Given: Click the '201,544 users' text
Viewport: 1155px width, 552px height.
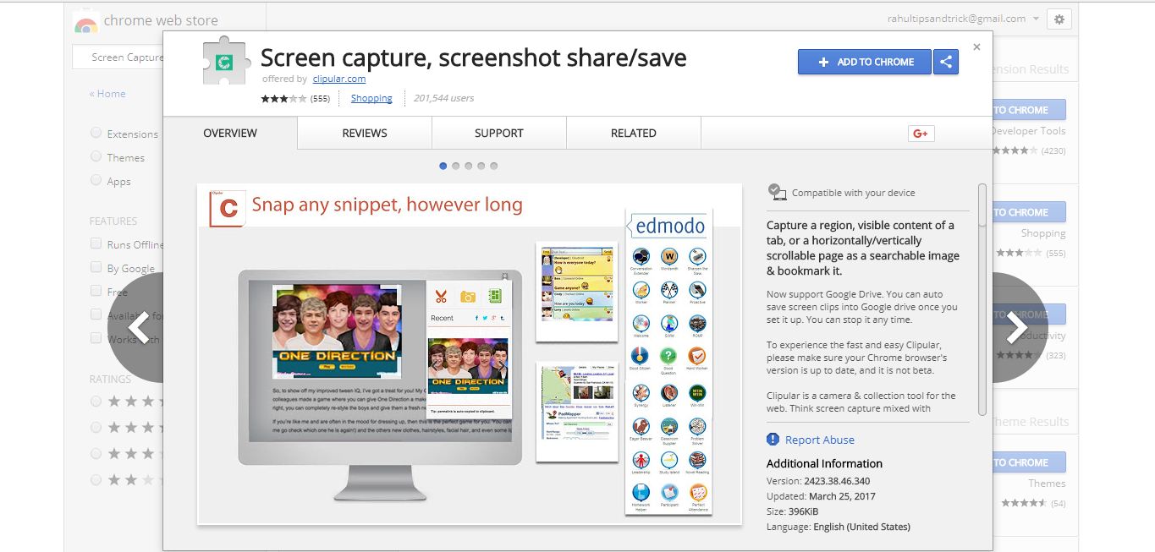Looking at the screenshot, I should (443, 98).
